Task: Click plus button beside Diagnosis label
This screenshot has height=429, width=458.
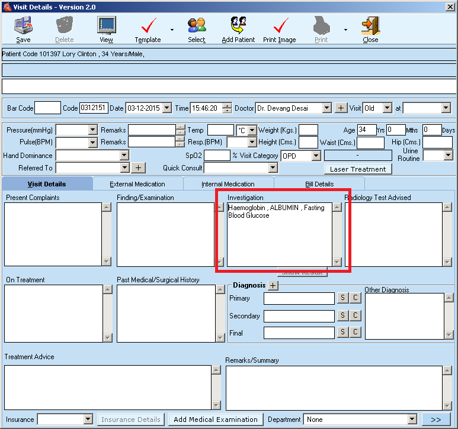Action: point(273,286)
